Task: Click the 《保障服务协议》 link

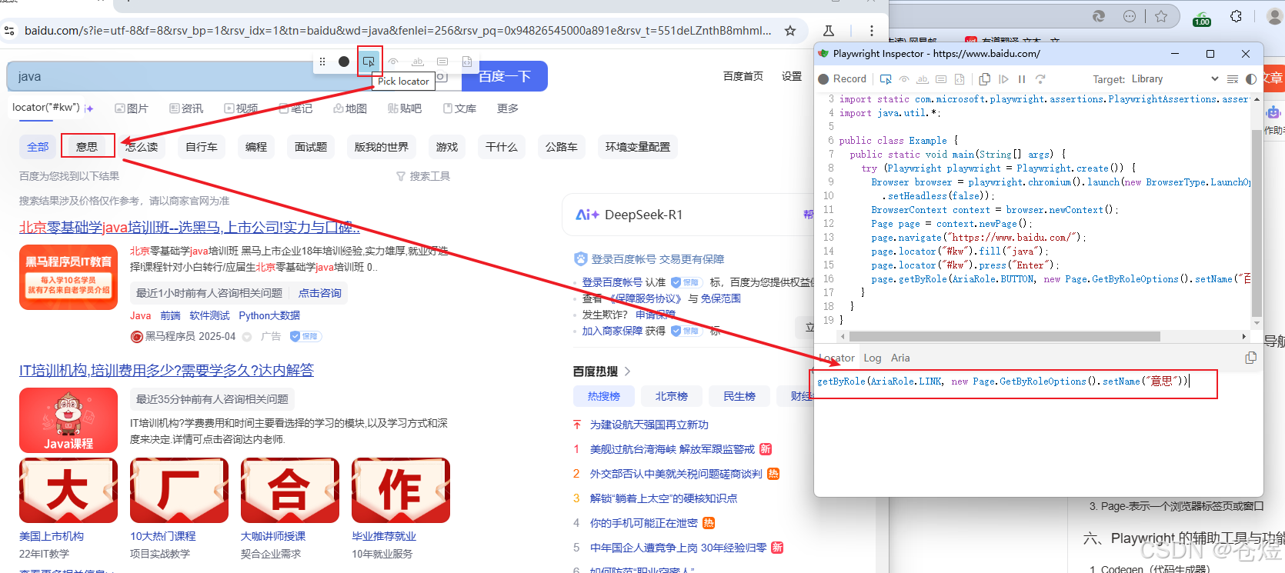Action: pos(646,298)
